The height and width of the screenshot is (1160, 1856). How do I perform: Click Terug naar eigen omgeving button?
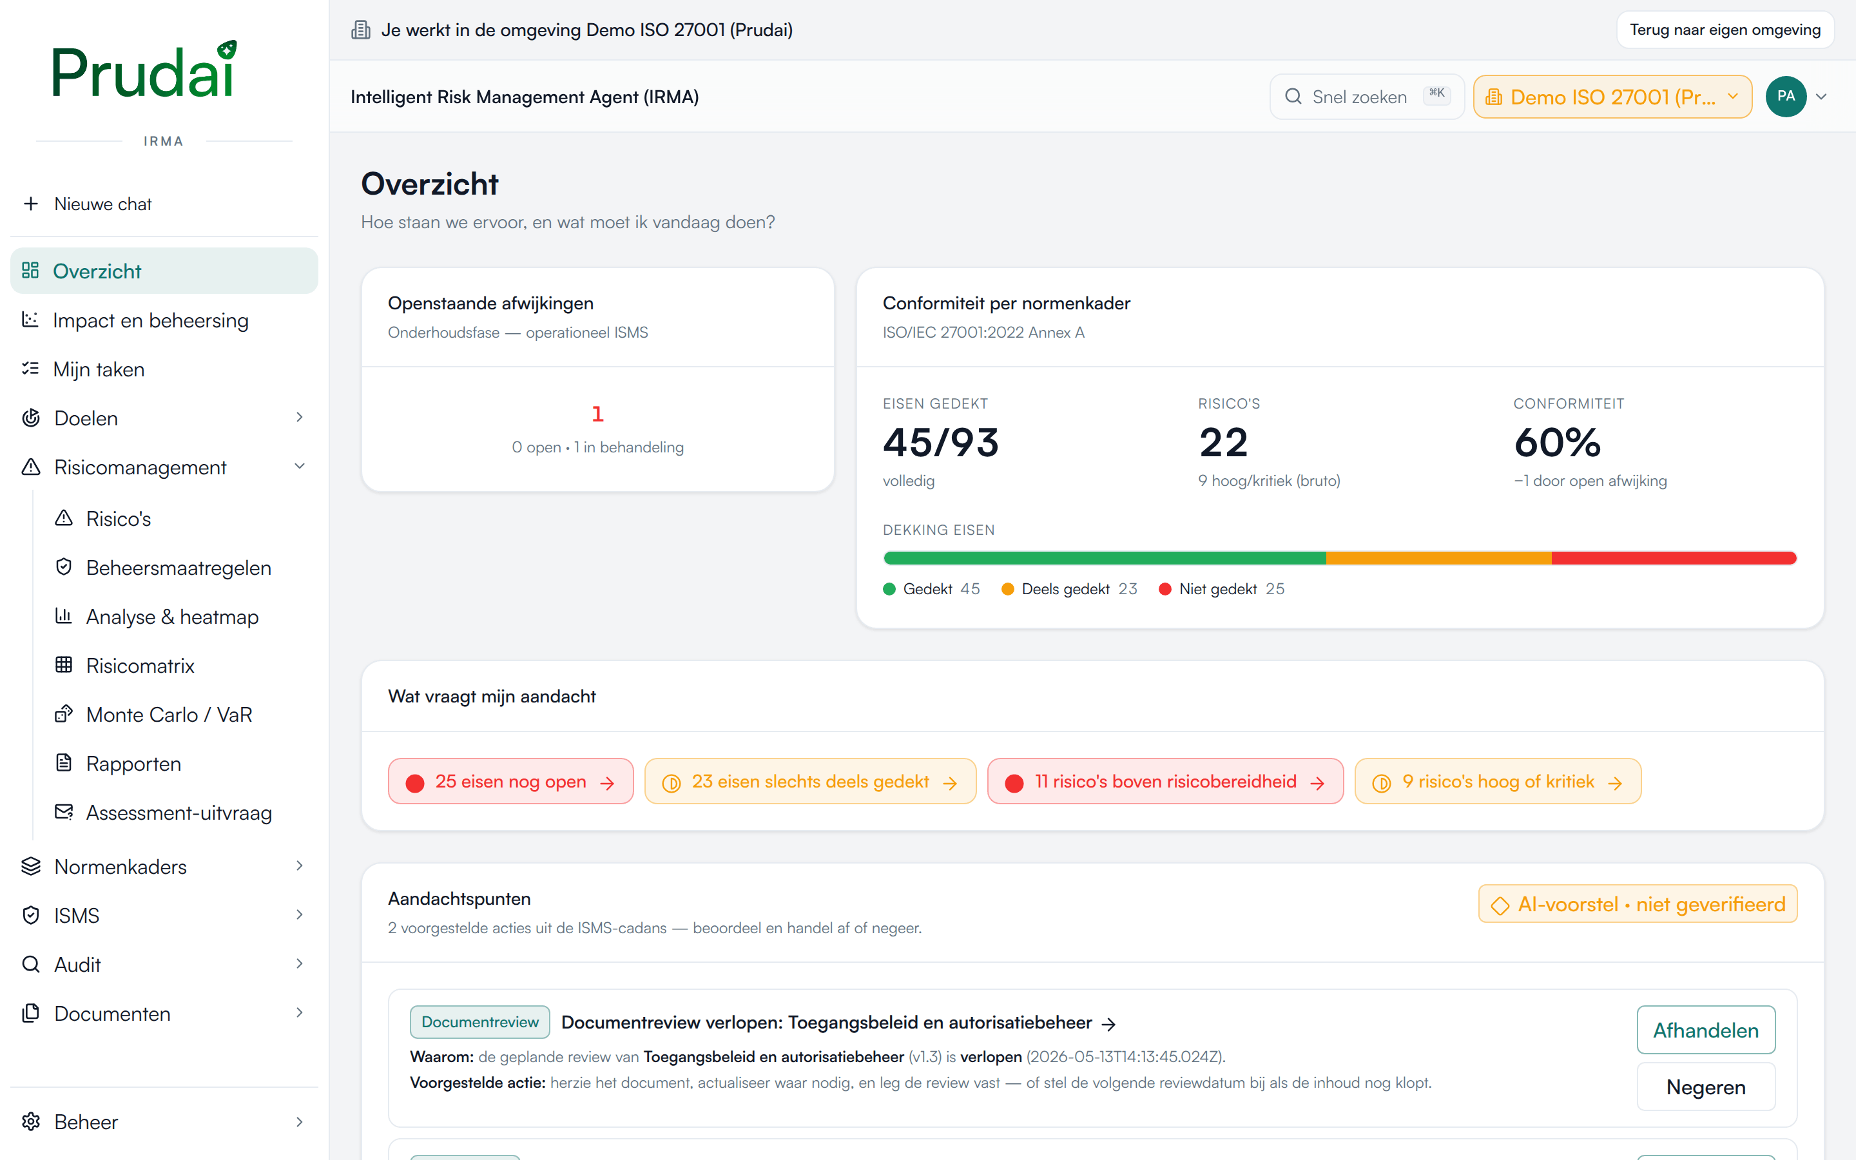tap(1725, 30)
